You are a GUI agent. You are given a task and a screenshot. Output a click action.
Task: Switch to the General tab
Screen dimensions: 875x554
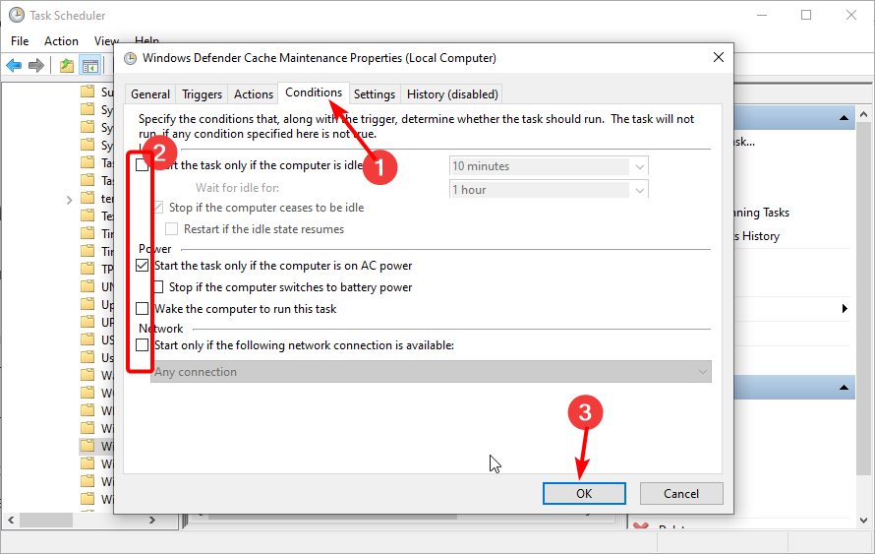tap(150, 94)
